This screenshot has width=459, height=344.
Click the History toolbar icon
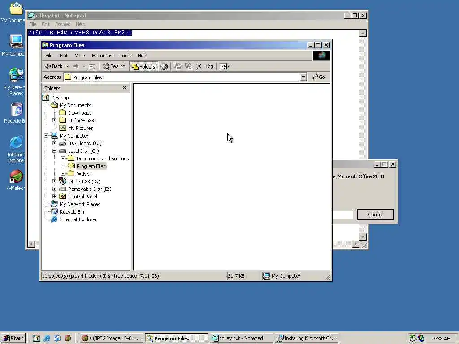164,66
